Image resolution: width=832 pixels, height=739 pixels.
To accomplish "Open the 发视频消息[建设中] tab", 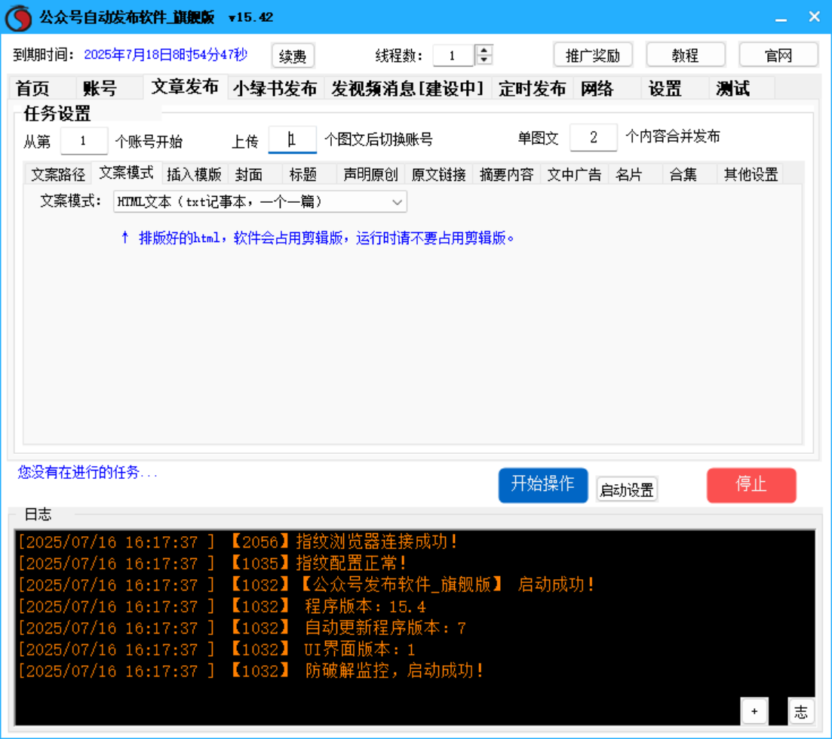I will tap(407, 88).
